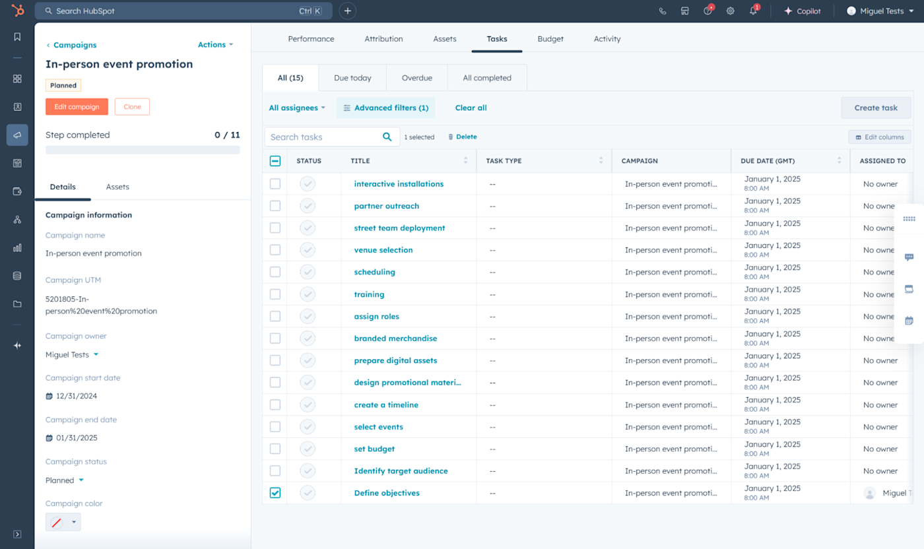This screenshot has height=549, width=924.
Task: Uncheck the box for Define objectives
Action: tap(275, 493)
